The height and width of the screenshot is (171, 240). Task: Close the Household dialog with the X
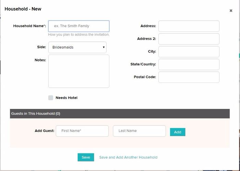point(231,11)
